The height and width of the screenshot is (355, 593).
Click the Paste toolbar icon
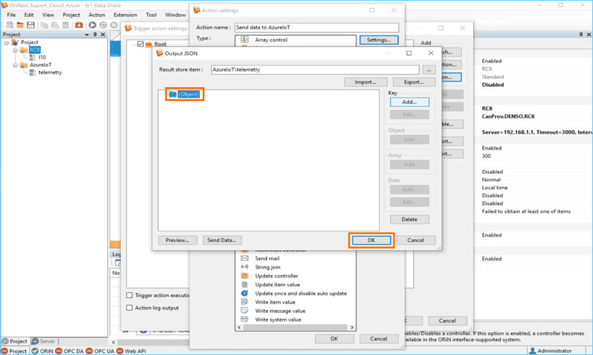point(55,25)
